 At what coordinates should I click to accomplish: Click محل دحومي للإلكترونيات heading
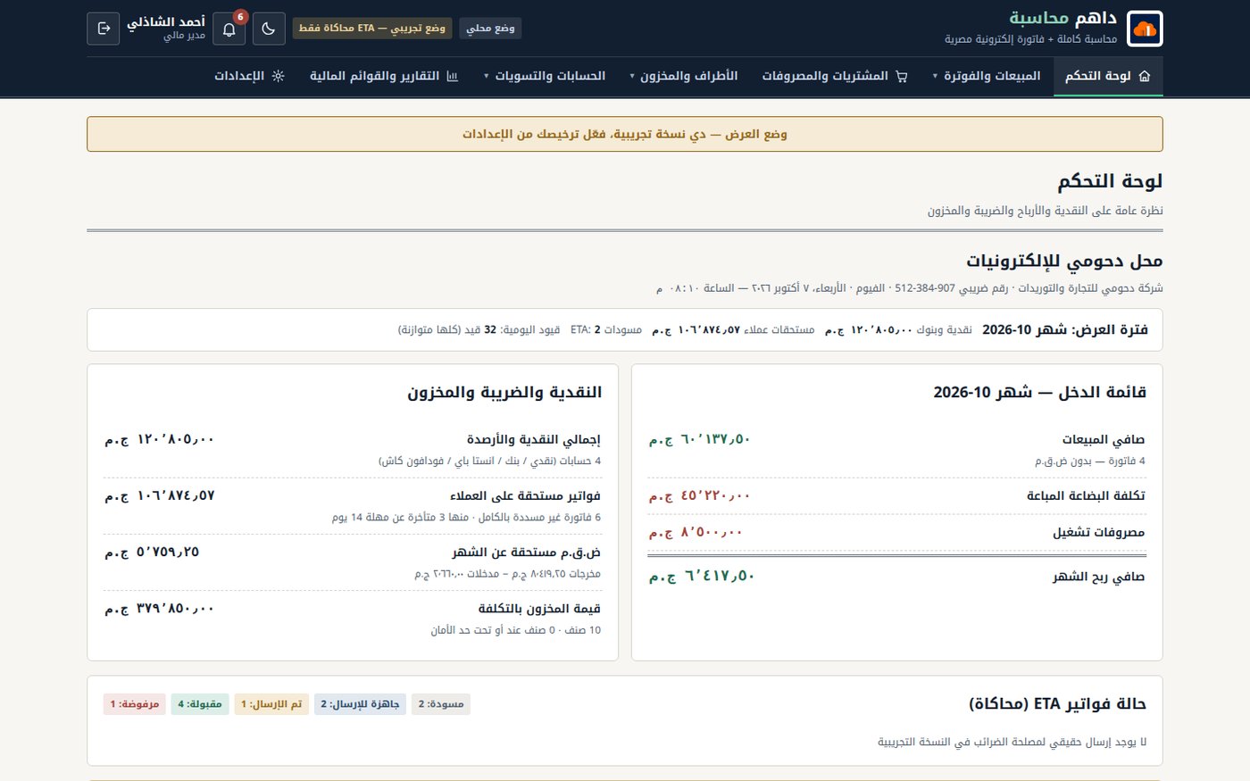1064,262
